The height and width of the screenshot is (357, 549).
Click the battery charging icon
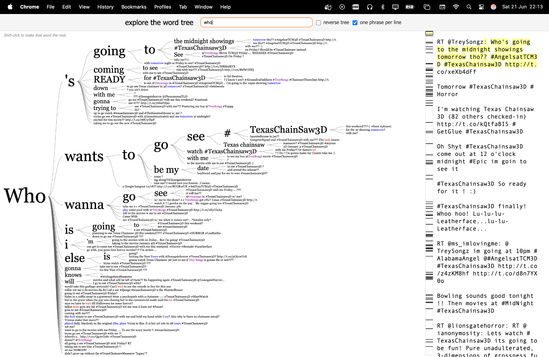(410, 7)
